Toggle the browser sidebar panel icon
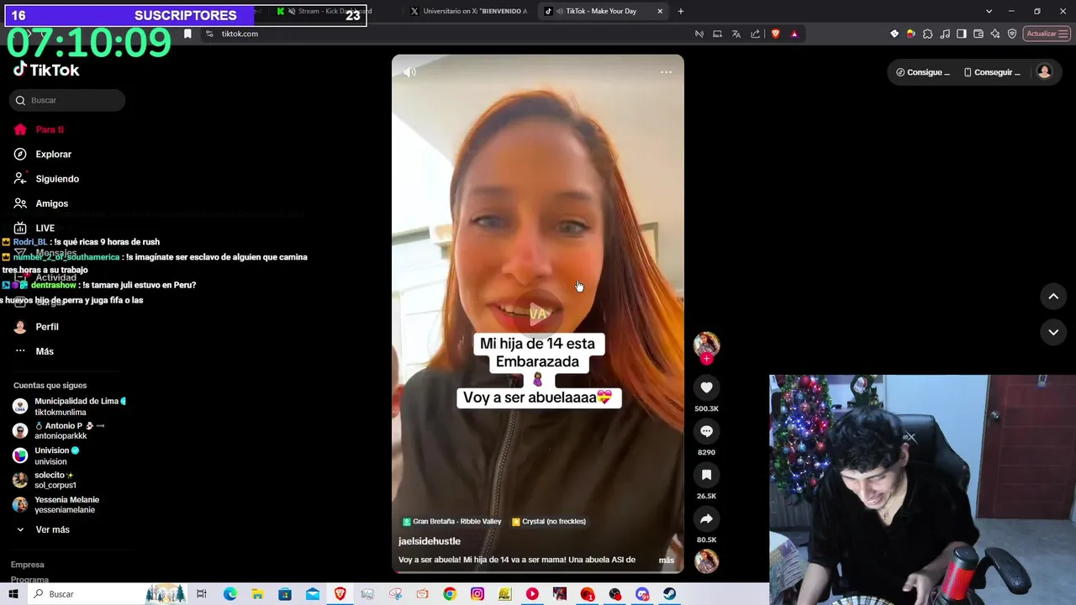This screenshot has width=1076, height=605. pos(962,34)
